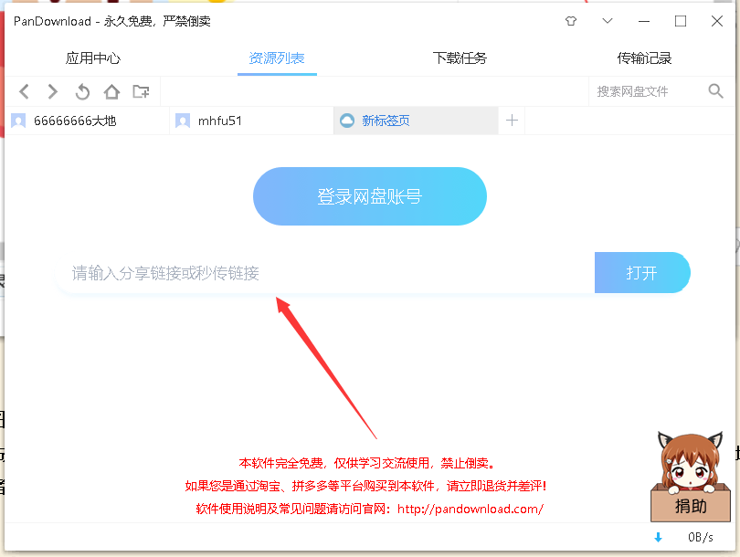The height and width of the screenshot is (557, 740).
Task: Open the skin theme shirt icon
Action: tap(571, 21)
